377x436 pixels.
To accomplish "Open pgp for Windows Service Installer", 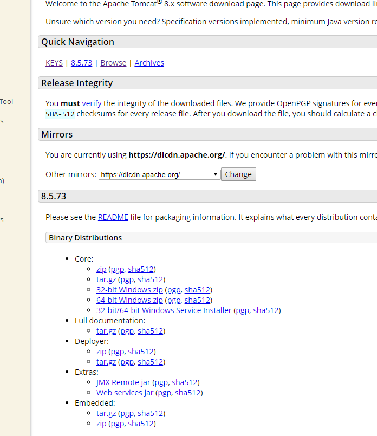I will (243, 310).
